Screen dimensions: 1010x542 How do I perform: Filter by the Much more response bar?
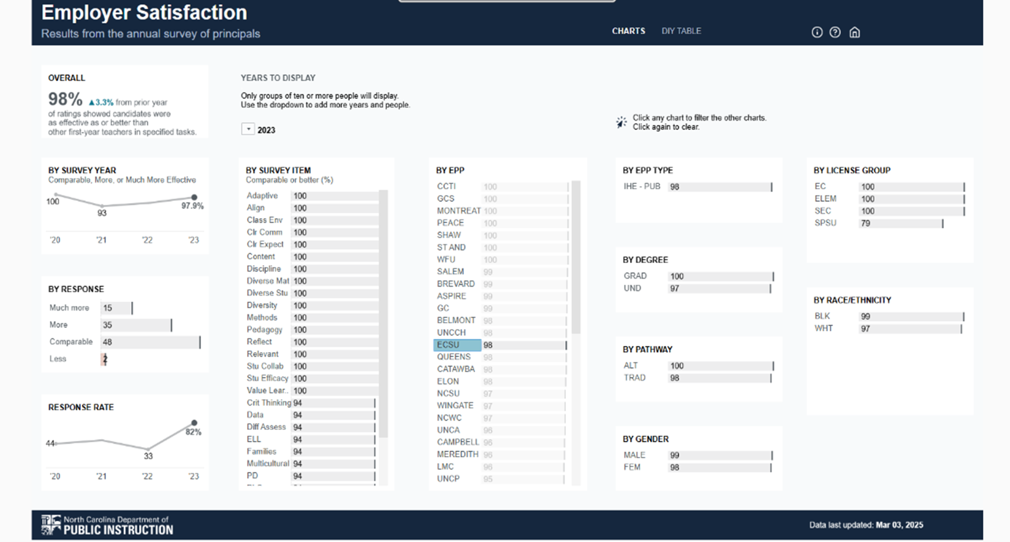117,308
